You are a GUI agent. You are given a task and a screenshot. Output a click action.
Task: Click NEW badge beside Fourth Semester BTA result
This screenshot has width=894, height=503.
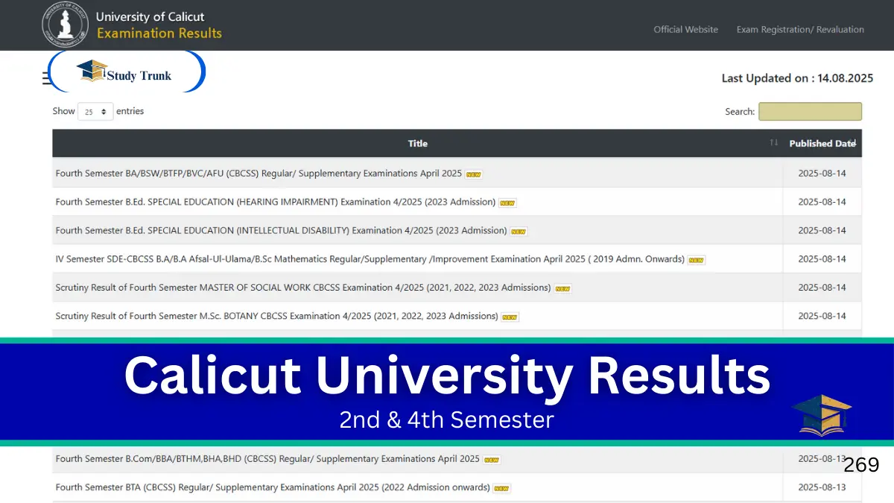502,489
